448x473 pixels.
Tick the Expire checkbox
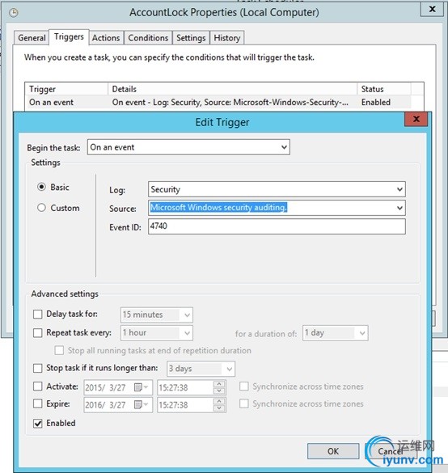click(x=38, y=403)
